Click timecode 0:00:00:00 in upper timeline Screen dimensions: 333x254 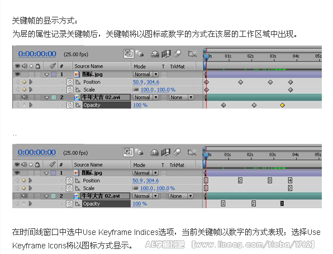click(x=37, y=54)
